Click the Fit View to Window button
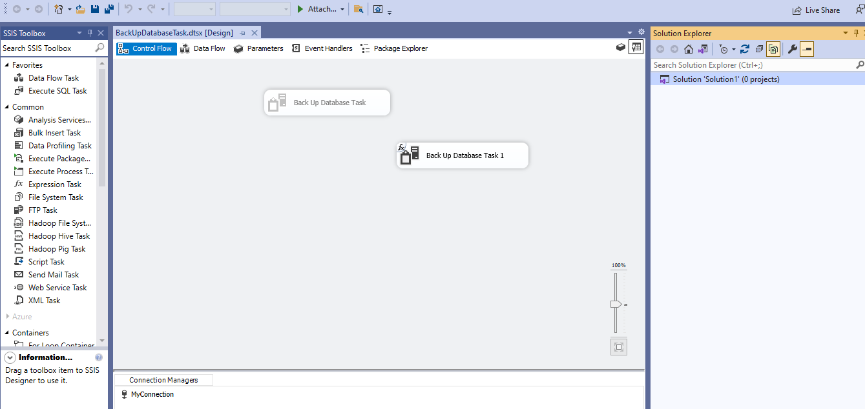Viewport: 865px width, 409px height. (619, 347)
